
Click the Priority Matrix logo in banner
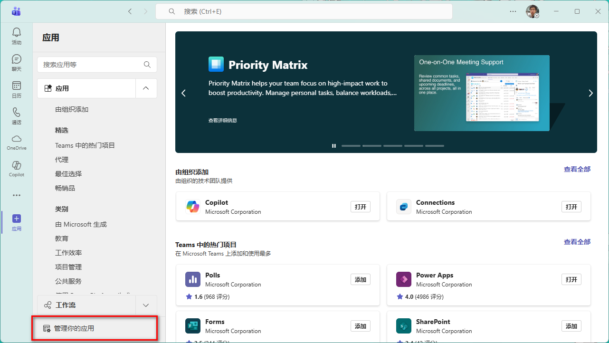click(216, 64)
